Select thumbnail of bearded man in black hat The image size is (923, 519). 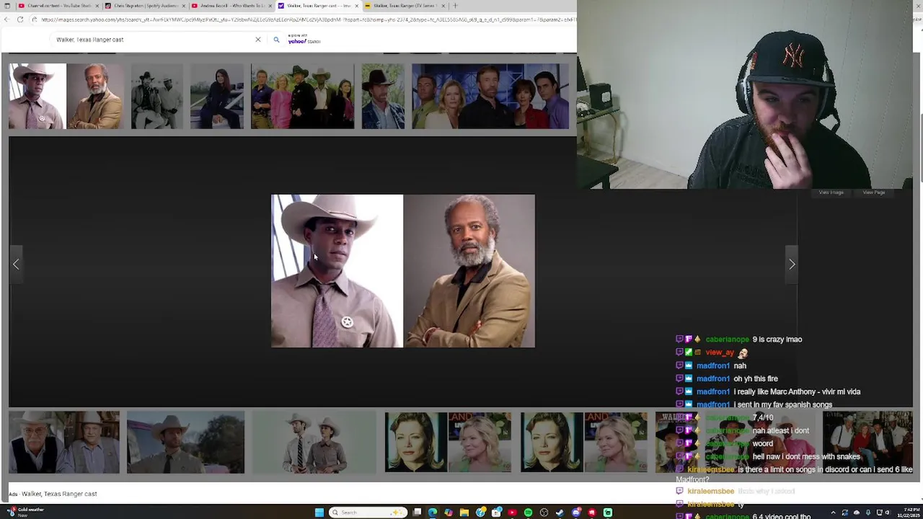tap(383, 97)
